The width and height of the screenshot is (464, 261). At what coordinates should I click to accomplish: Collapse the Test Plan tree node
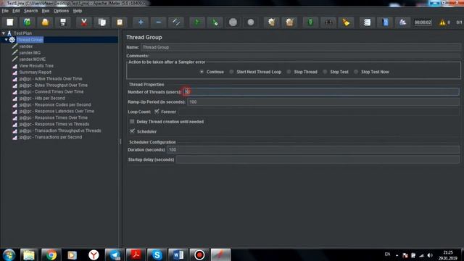click(3, 33)
